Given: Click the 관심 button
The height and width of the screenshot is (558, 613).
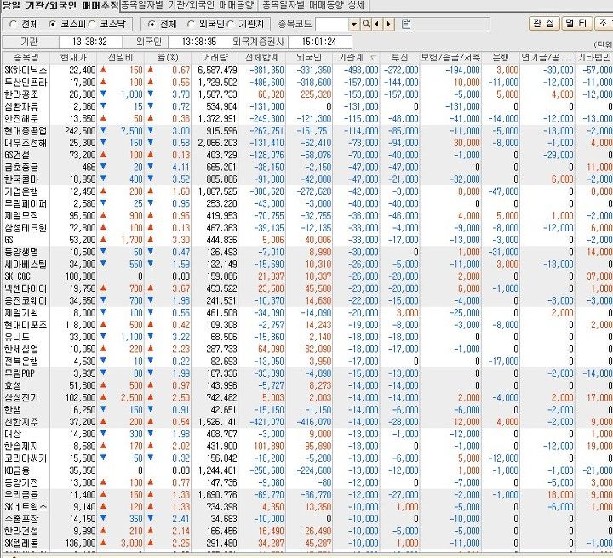Looking at the screenshot, I should (544, 24).
